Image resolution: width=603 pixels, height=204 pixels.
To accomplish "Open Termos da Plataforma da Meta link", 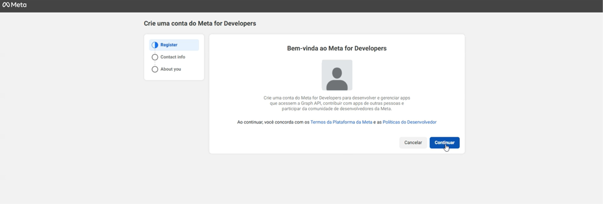I will tap(341, 122).
